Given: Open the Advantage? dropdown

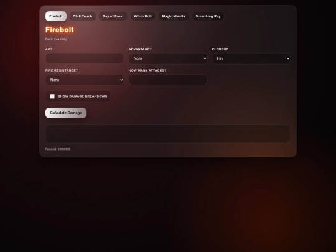Looking at the screenshot, I should click(x=168, y=58).
